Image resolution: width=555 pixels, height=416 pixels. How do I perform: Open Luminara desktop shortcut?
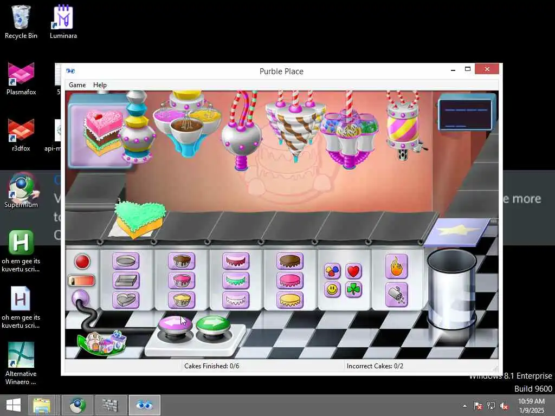[x=63, y=22]
